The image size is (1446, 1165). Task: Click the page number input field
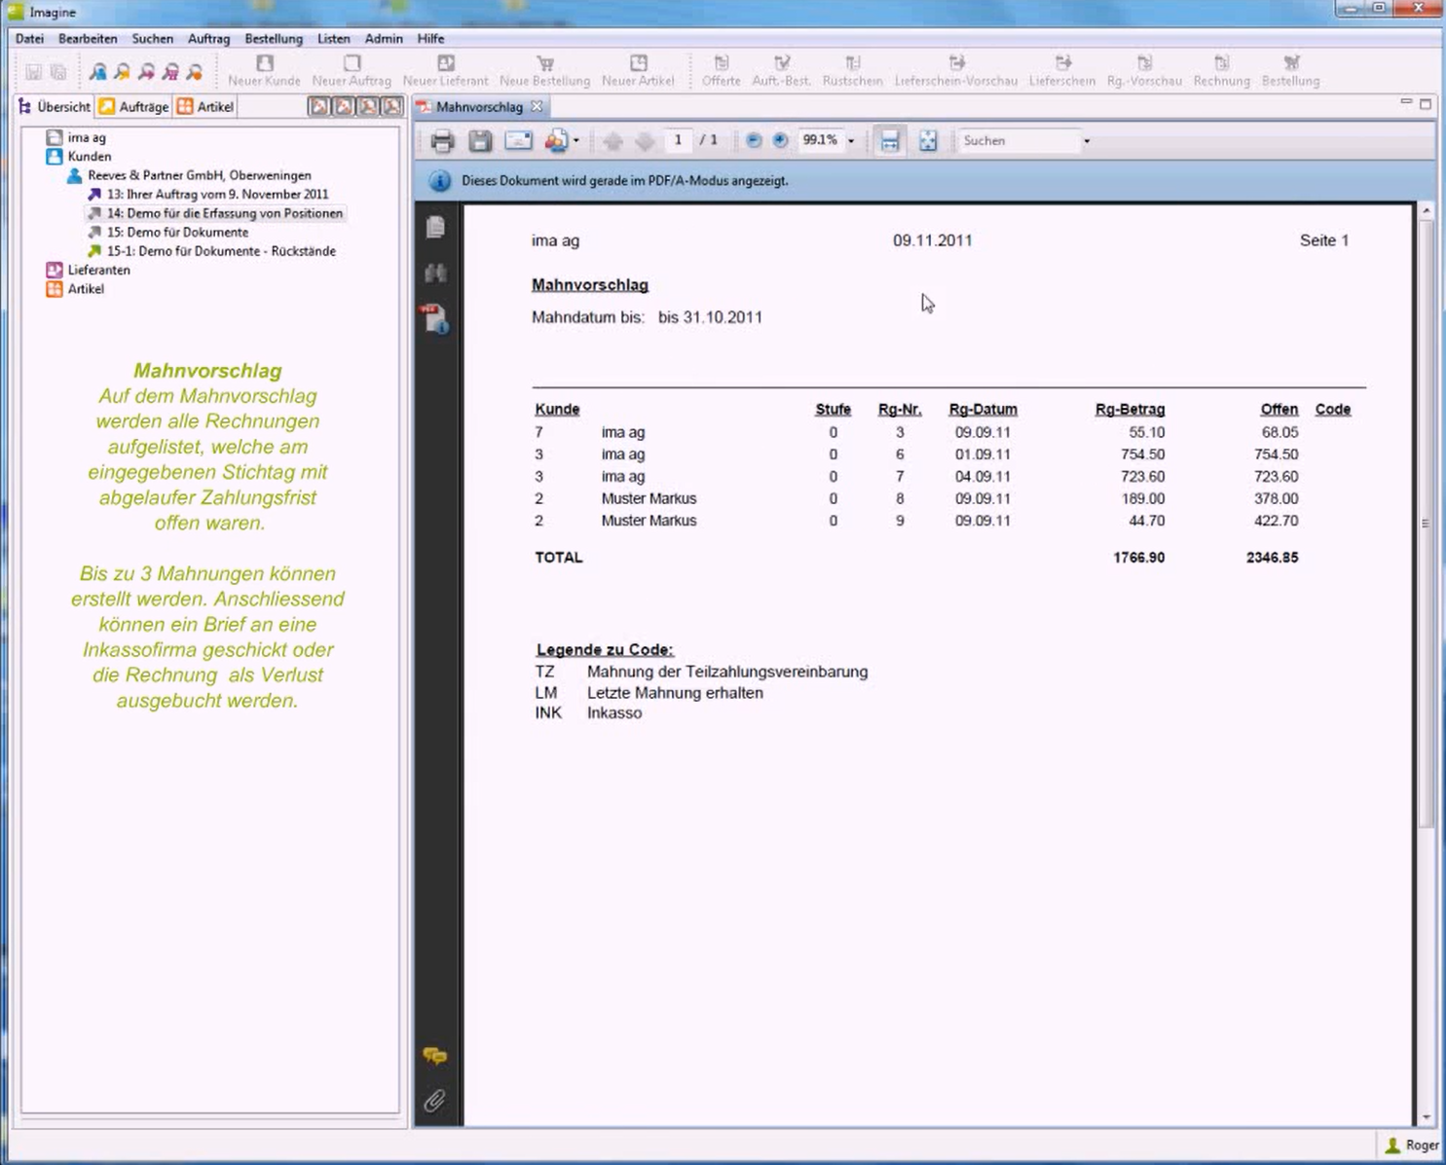click(x=678, y=140)
